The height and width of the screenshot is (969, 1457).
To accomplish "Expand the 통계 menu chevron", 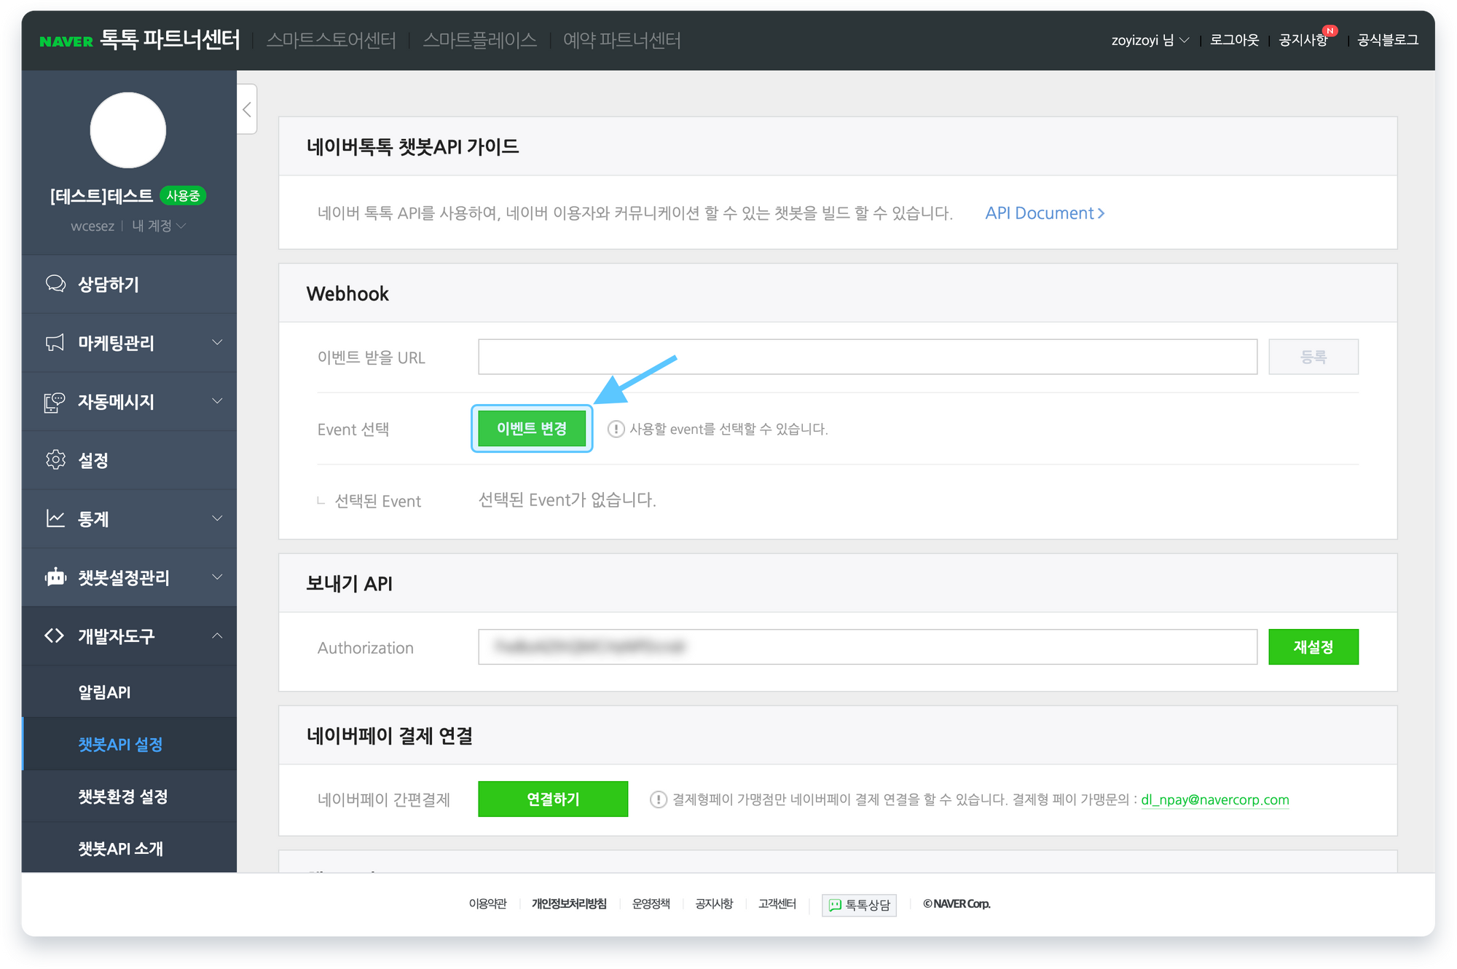I will pos(217,518).
